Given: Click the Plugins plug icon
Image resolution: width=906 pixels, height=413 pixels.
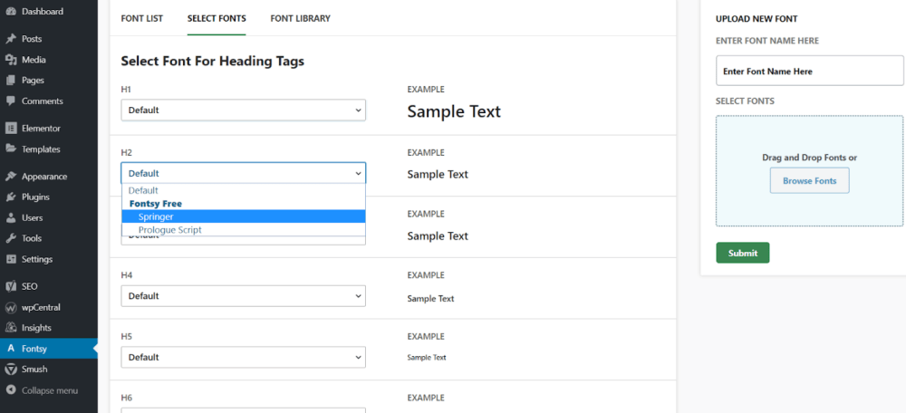Looking at the screenshot, I should [11, 197].
